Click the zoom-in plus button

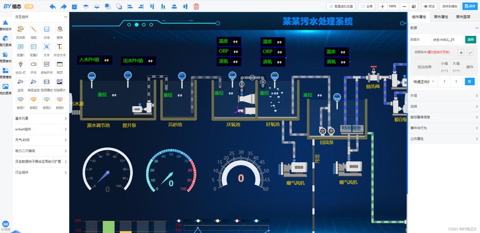tap(383, 6)
